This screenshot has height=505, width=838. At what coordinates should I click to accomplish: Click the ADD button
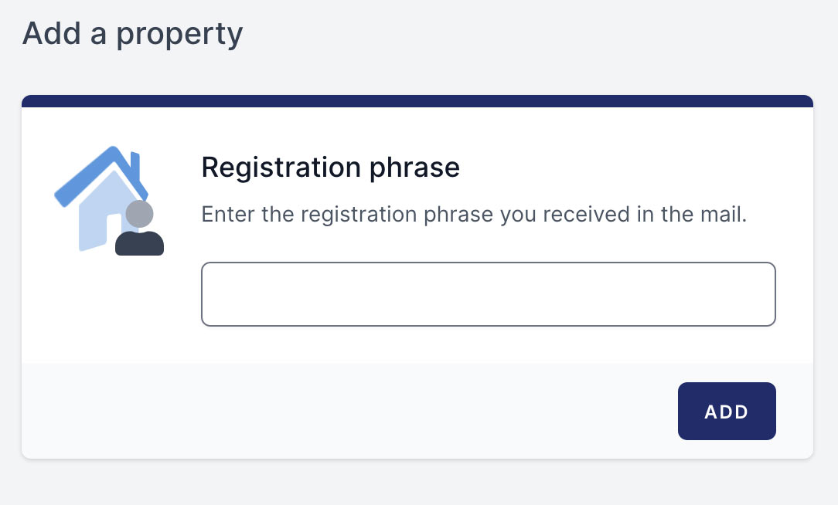[727, 412]
